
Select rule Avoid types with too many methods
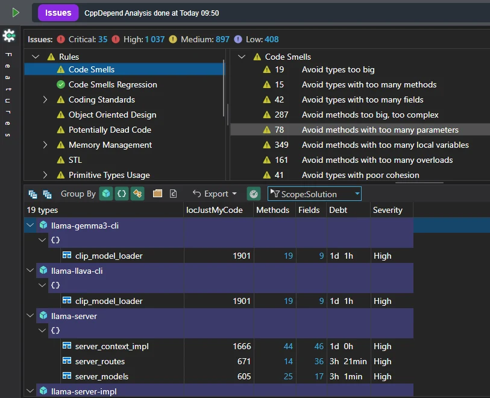coord(369,85)
